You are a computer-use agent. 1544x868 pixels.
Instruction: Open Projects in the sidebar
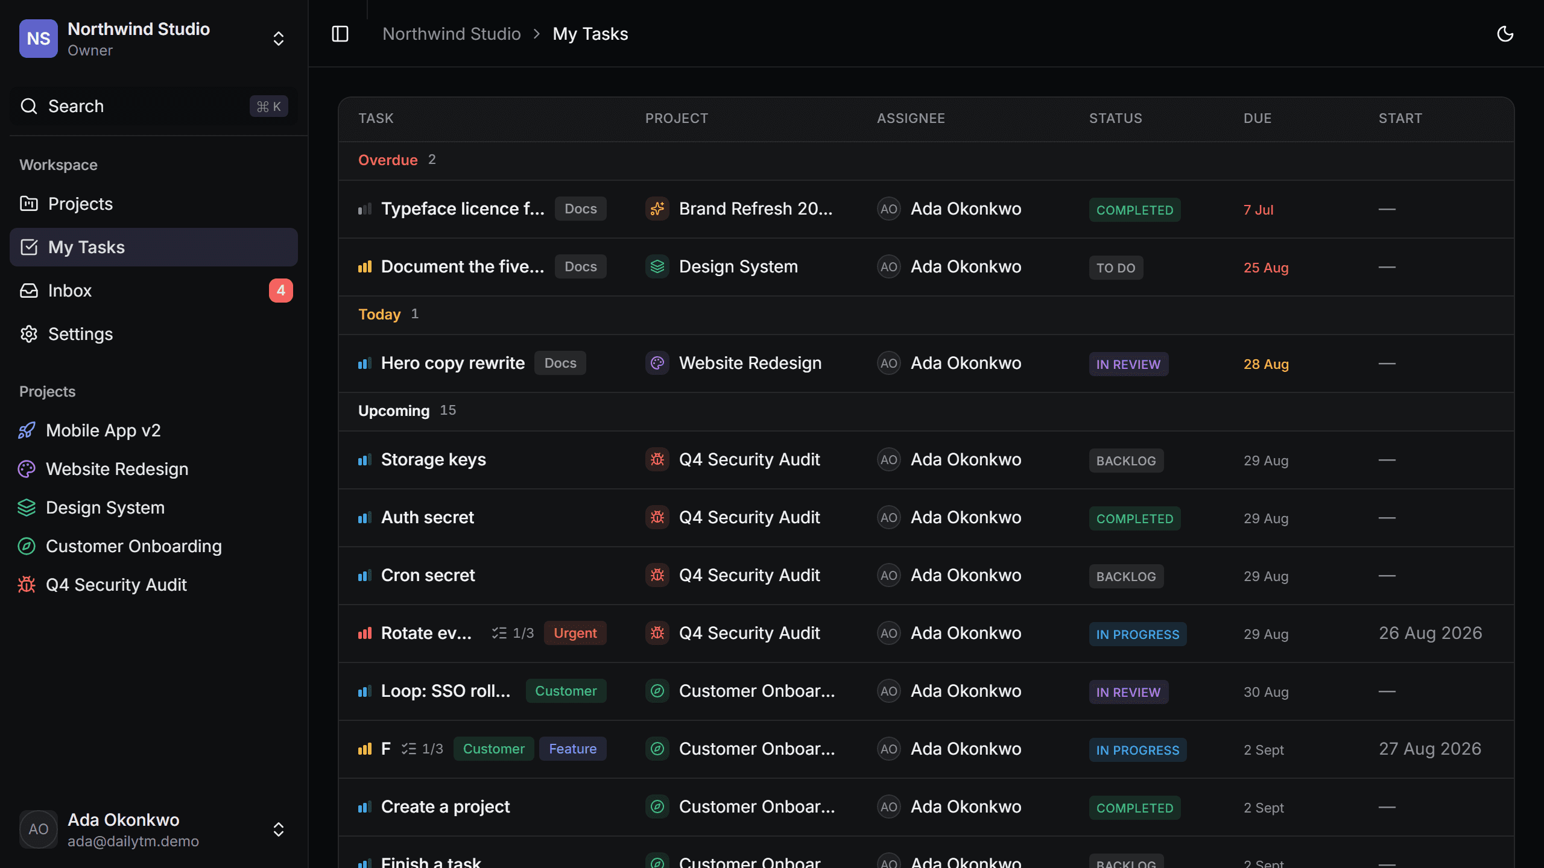[x=154, y=204]
